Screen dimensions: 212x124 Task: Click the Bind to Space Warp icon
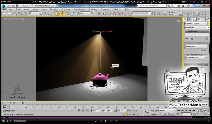(x=25, y=14)
